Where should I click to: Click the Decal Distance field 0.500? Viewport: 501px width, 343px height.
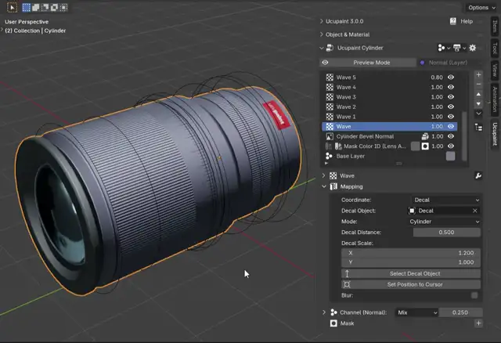(x=446, y=233)
